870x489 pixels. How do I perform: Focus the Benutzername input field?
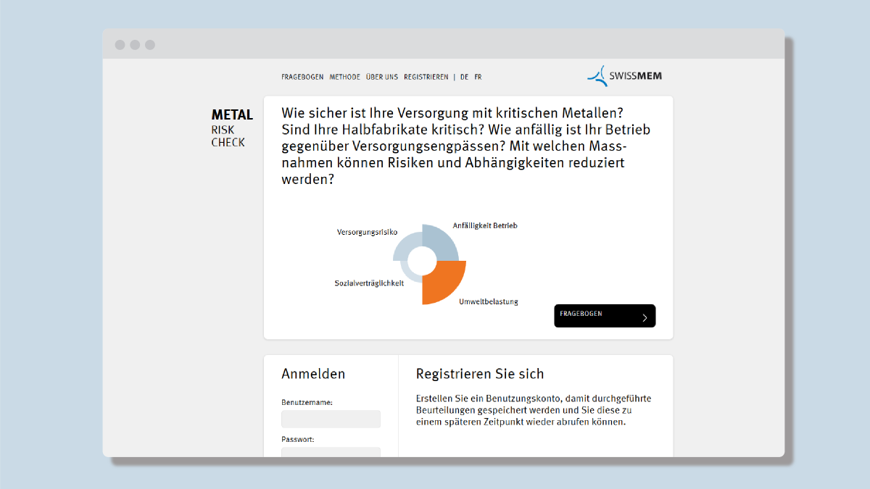331,419
